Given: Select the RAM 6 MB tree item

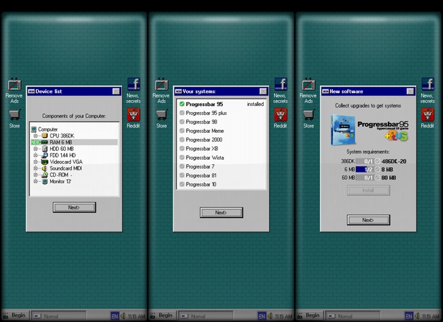Looking at the screenshot, I should click(x=60, y=142).
